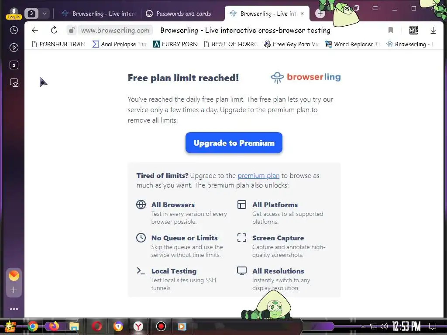
Task: Launch Opera from the taskbar
Action: (x=96, y=326)
